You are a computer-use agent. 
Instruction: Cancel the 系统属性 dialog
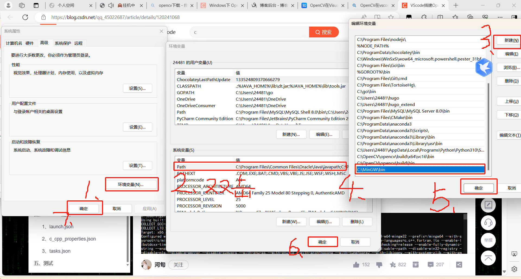pyautogui.click(x=117, y=209)
